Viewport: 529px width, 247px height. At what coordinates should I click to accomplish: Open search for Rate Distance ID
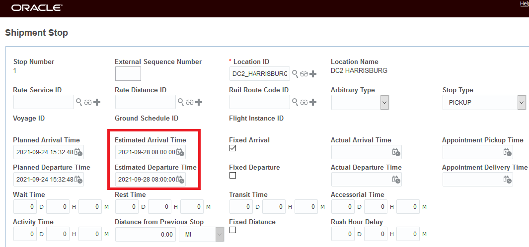pyautogui.click(x=180, y=102)
